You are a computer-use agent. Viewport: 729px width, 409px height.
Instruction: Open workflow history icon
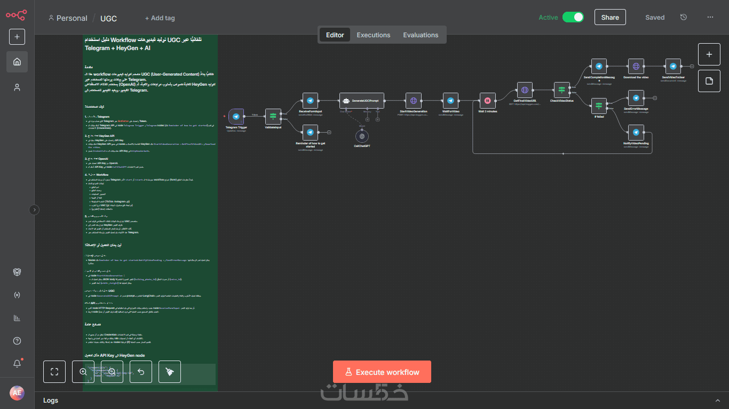point(684,18)
